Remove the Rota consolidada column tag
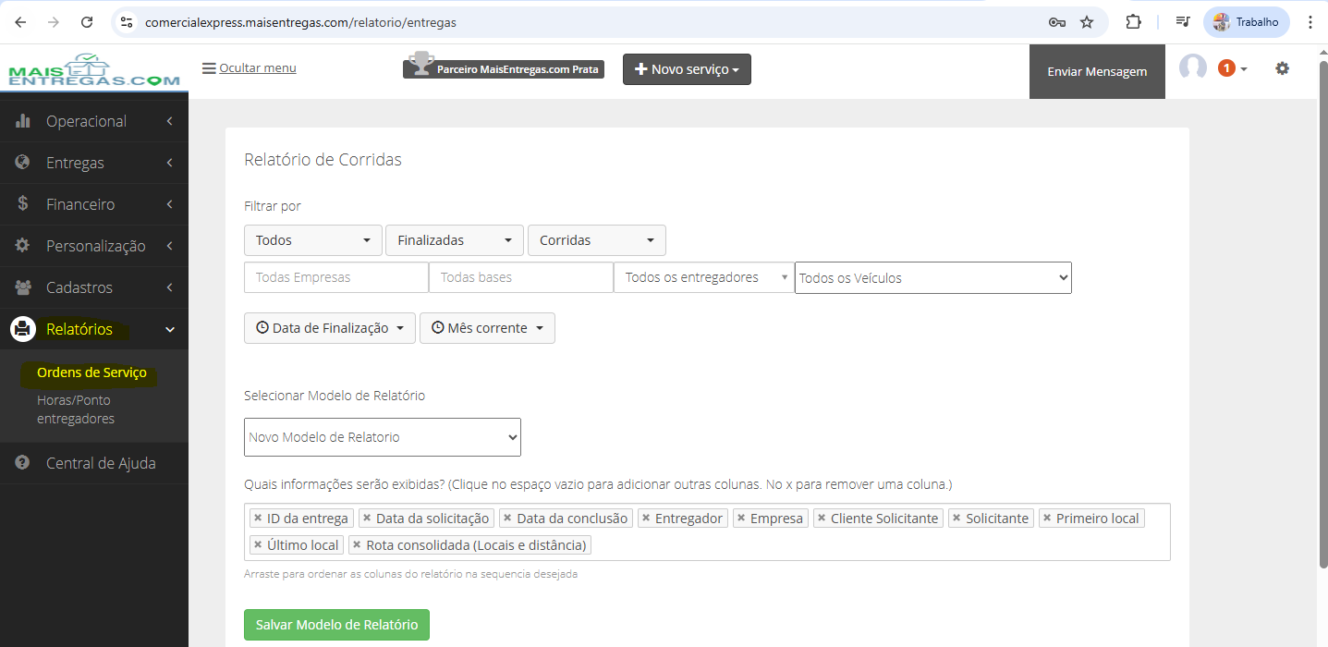 click(x=358, y=545)
